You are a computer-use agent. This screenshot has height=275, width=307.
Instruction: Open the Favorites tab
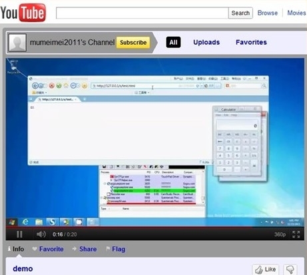click(x=251, y=42)
